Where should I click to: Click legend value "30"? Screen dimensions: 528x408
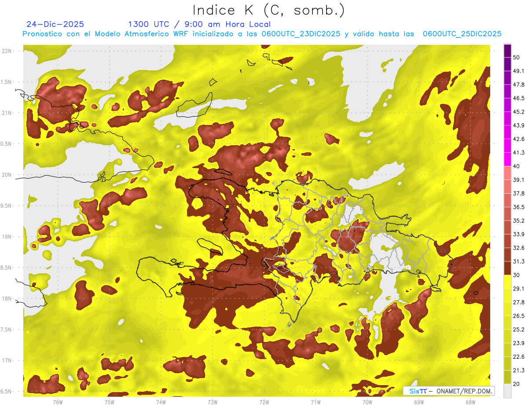point(517,275)
